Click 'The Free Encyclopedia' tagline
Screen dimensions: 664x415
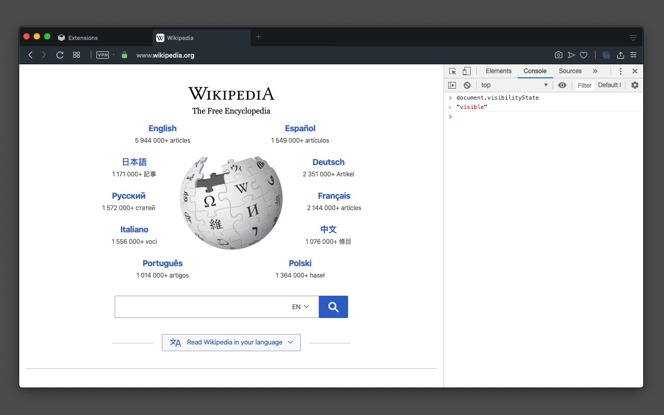pyautogui.click(x=231, y=110)
